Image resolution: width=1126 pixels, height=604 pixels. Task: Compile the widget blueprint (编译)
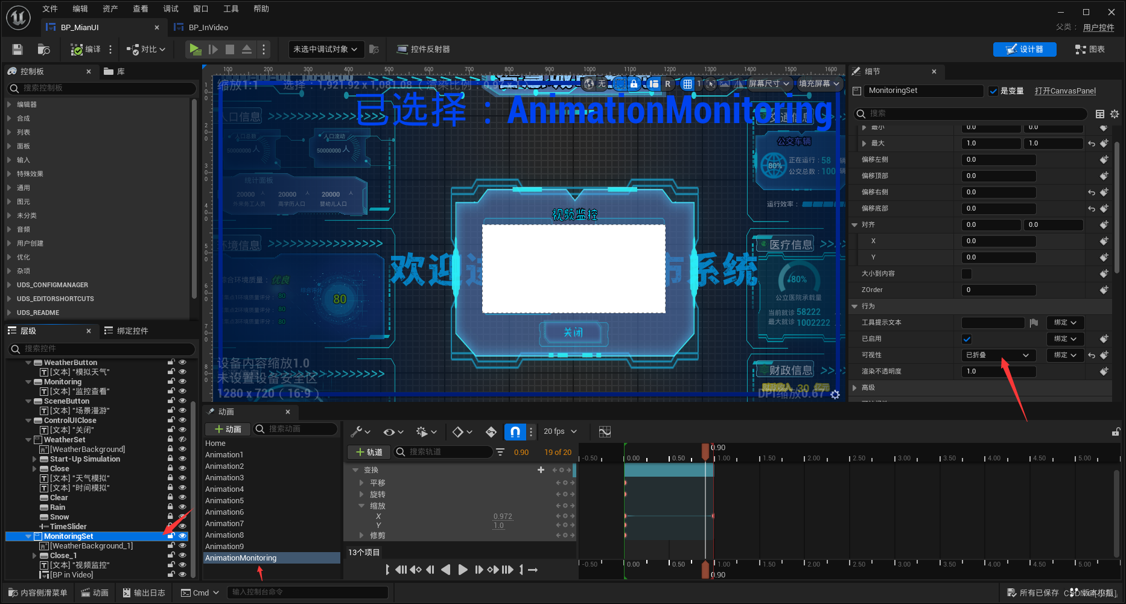pyautogui.click(x=86, y=49)
